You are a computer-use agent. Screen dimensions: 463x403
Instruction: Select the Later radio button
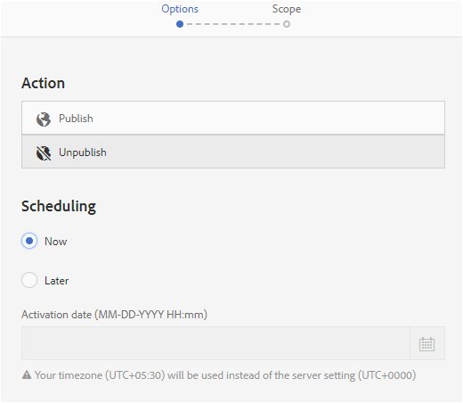(29, 280)
